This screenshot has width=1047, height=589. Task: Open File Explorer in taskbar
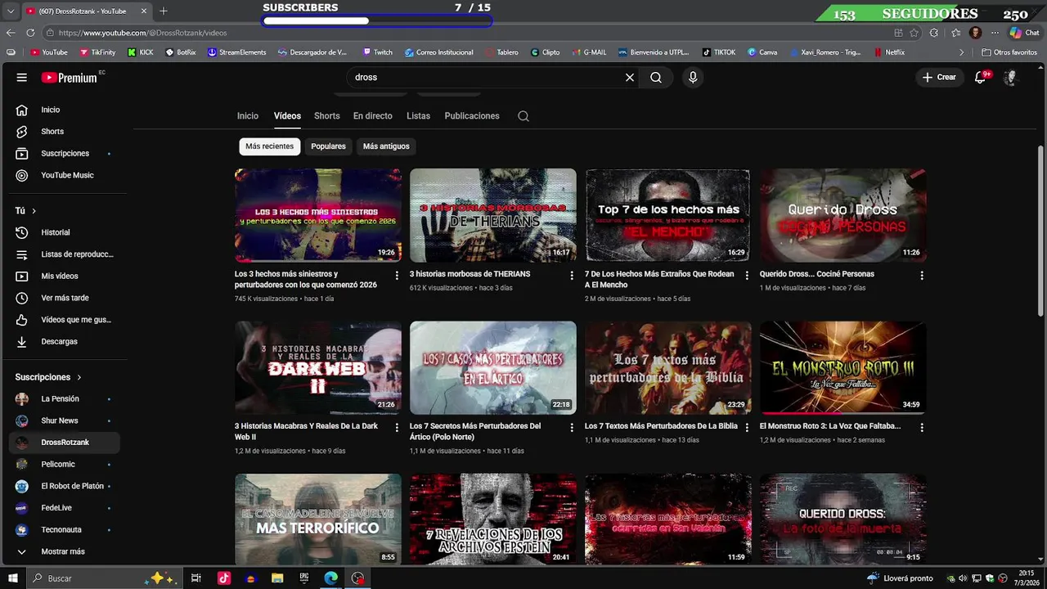[277, 578]
